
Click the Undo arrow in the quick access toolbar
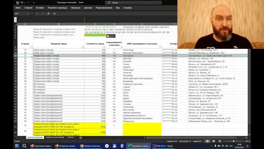pyautogui.click(x=22, y=3)
